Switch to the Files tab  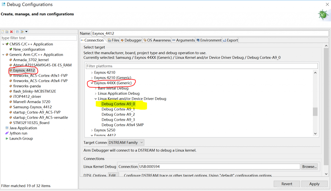click(114, 40)
